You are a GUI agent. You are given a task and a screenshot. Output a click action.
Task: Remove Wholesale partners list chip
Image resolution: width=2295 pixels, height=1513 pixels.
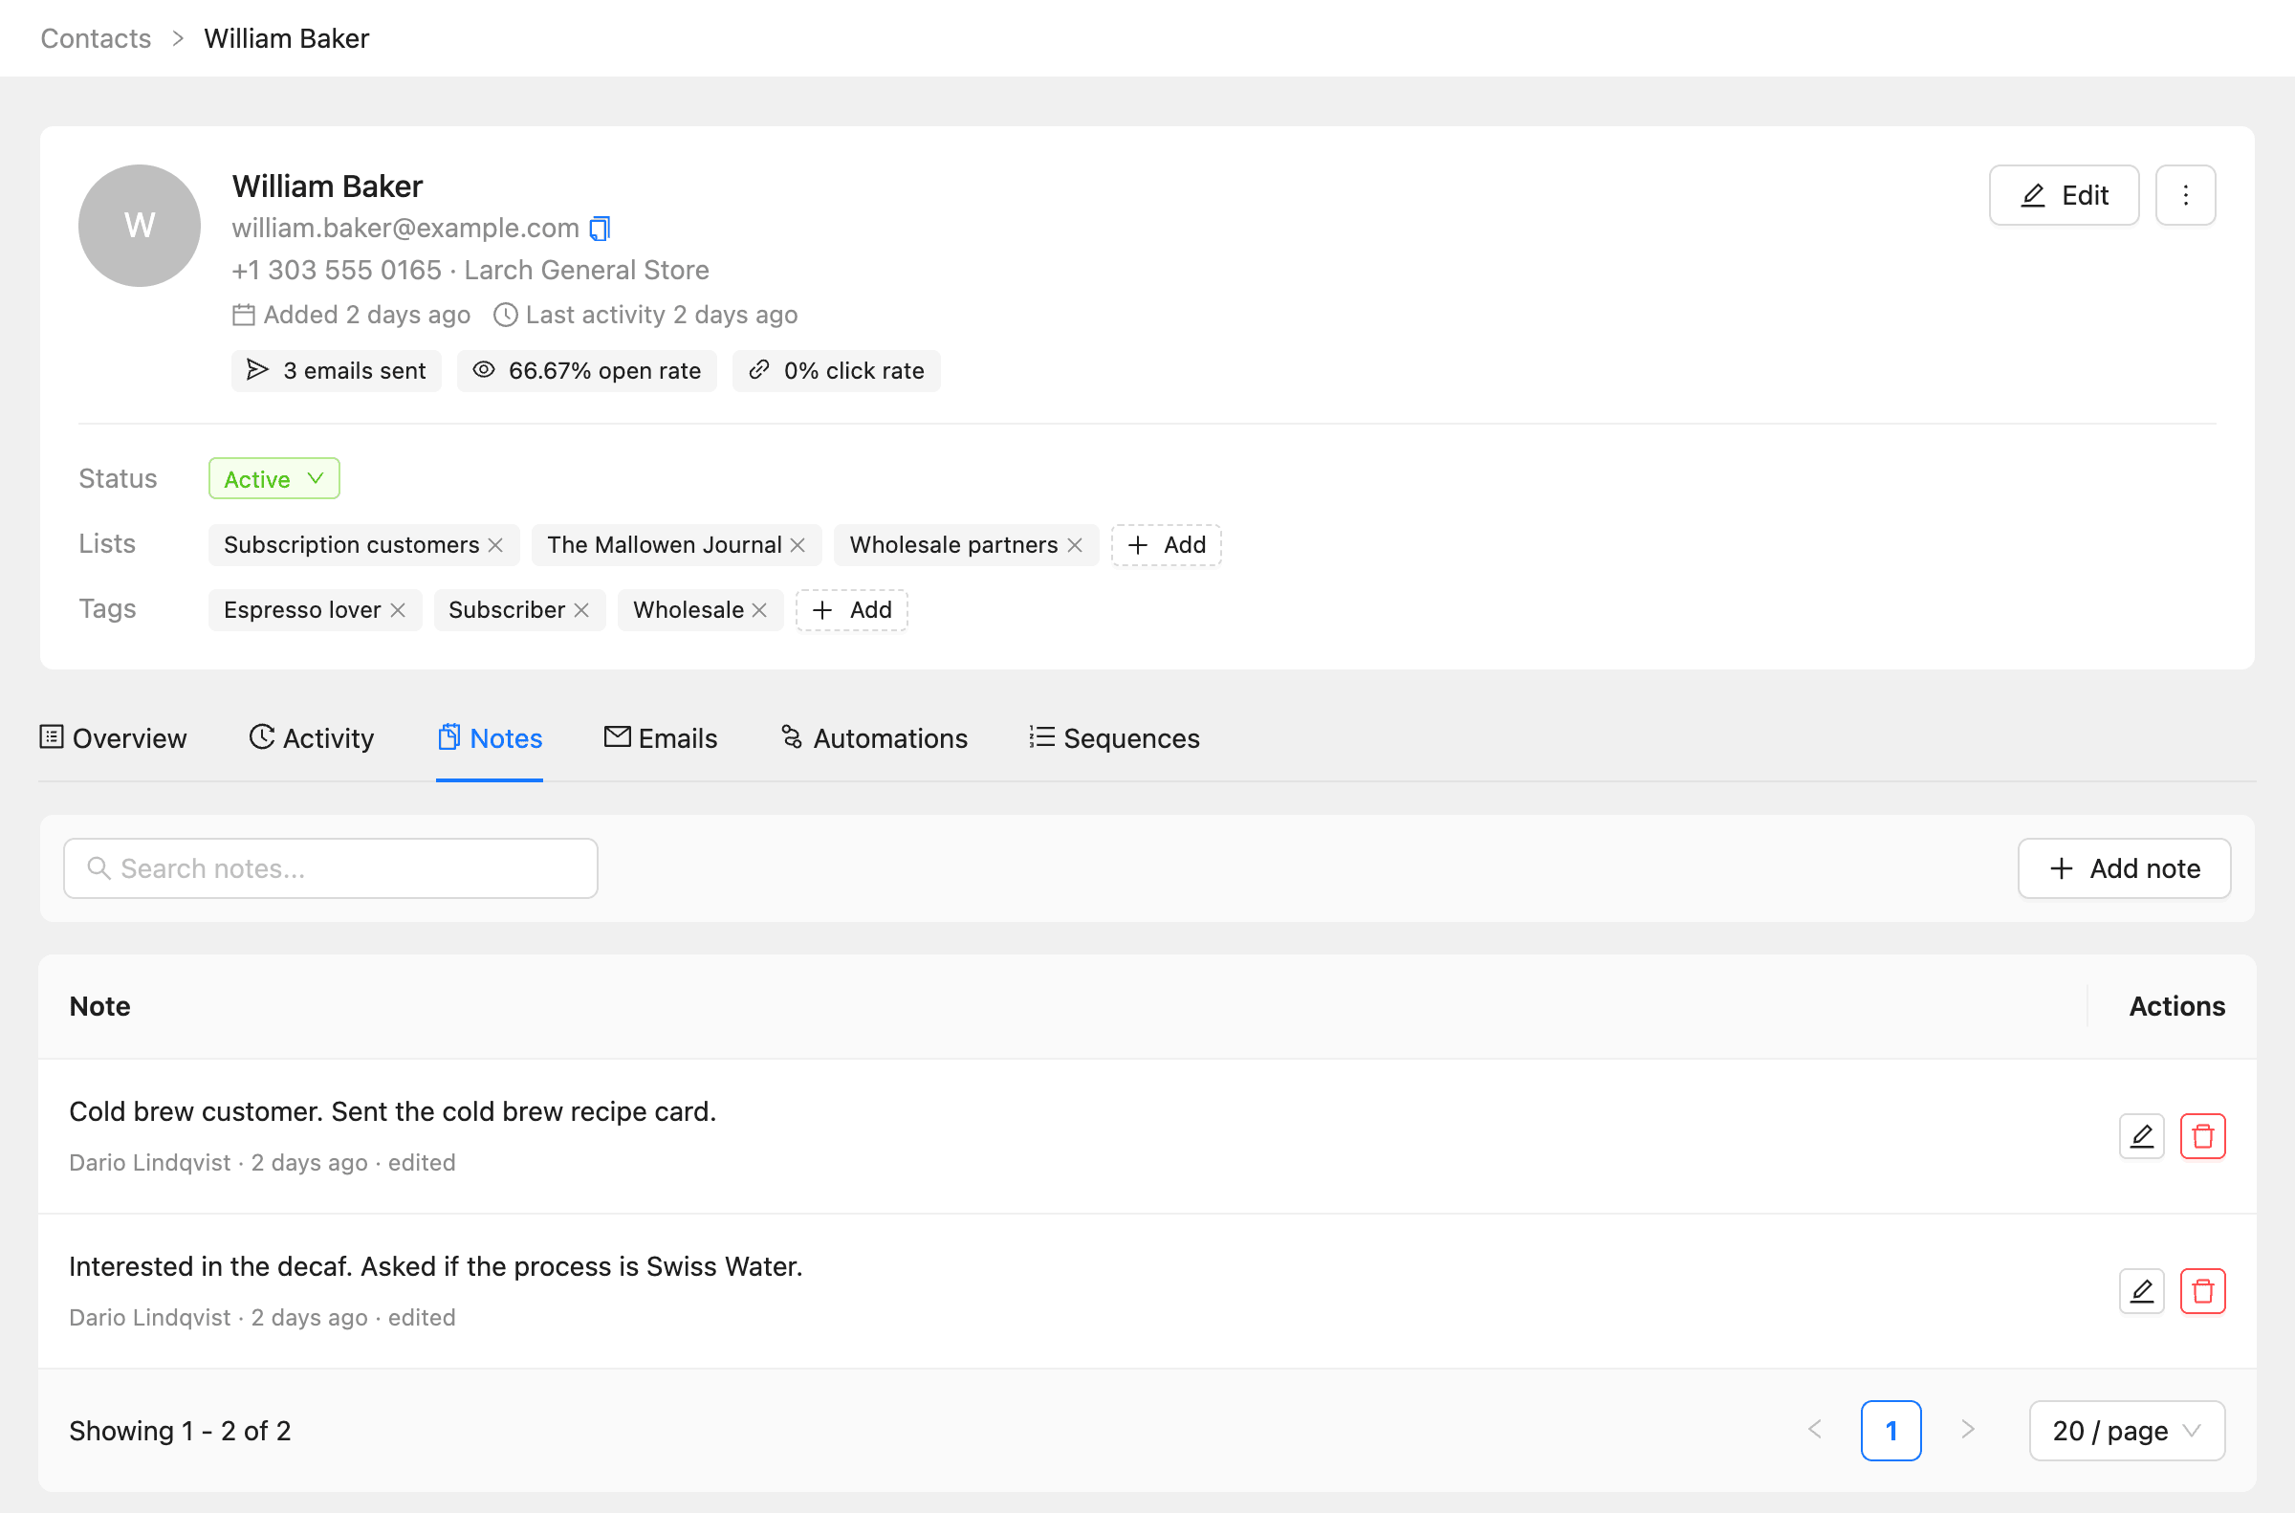[x=1075, y=545]
